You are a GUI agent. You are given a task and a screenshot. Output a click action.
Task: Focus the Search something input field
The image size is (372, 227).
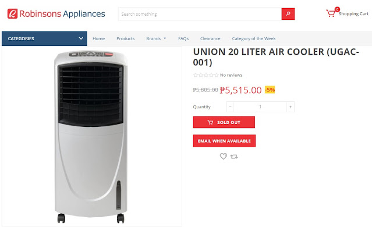point(200,14)
